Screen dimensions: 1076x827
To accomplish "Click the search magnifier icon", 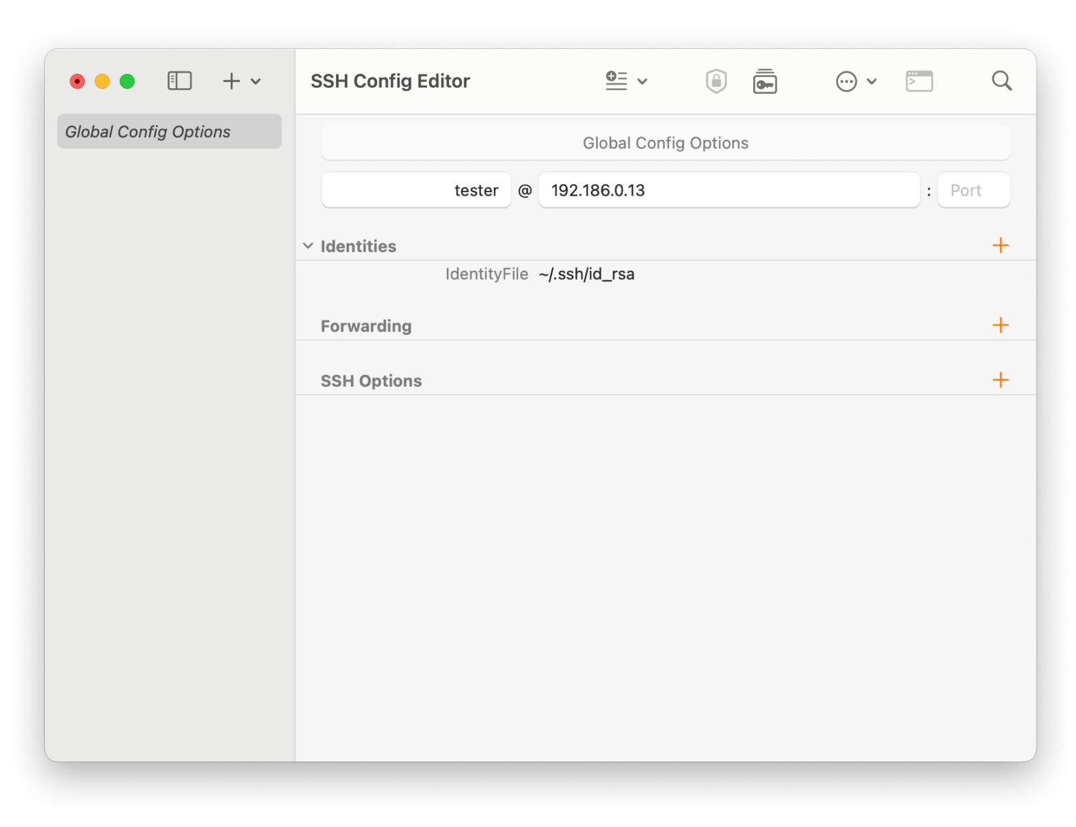I will pos(1002,81).
